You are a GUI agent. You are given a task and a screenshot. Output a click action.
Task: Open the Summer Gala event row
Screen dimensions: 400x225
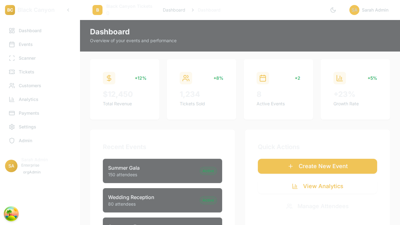pos(162,171)
